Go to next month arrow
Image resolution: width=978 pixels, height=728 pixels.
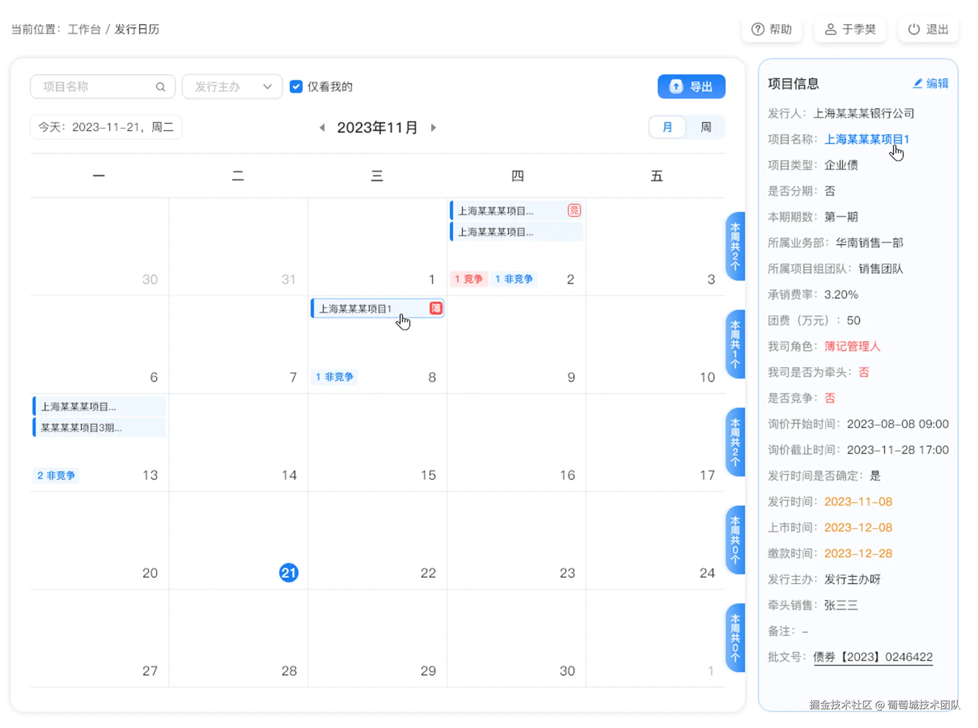pos(433,128)
